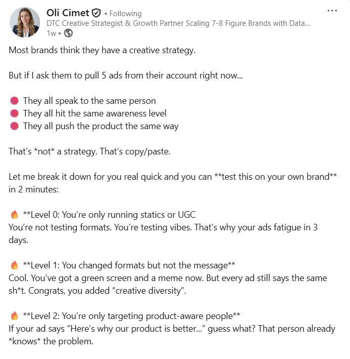Click the fire emoji beside Level 1
Screen dimensions: 350x359
pos(14,265)
